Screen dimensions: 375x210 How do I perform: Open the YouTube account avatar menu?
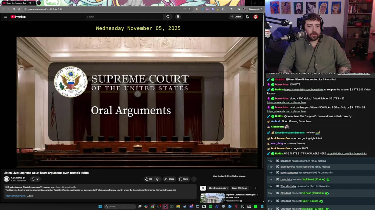click(x=255, y=17)
